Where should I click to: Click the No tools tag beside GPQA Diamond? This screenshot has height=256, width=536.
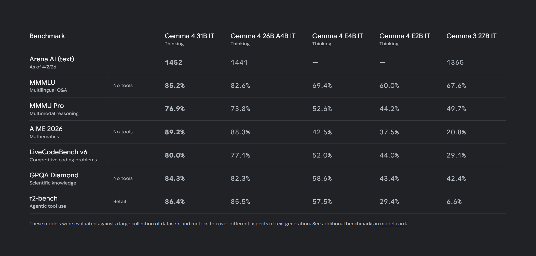(123, 178)
